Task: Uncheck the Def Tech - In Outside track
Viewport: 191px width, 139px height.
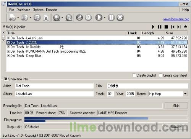Action: click(8, 47)
